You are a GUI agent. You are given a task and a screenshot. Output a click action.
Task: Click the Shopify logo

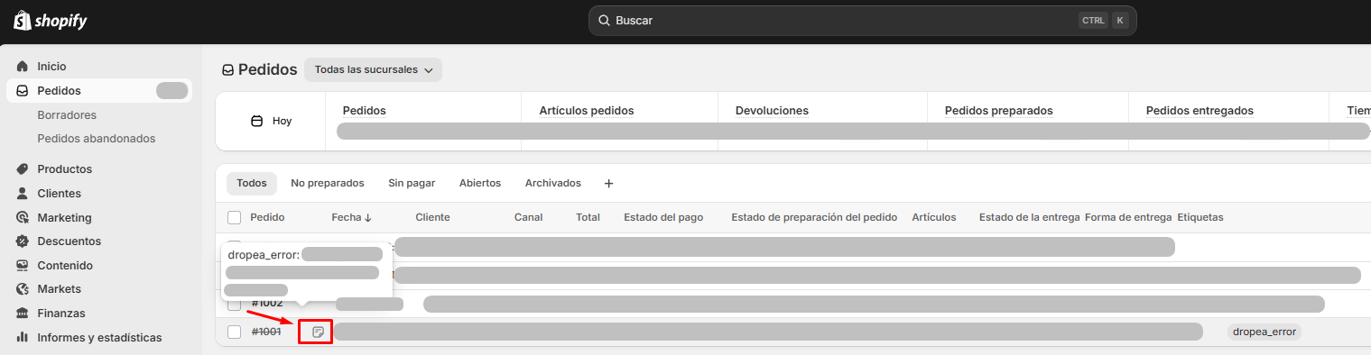[x=51, y=21]
